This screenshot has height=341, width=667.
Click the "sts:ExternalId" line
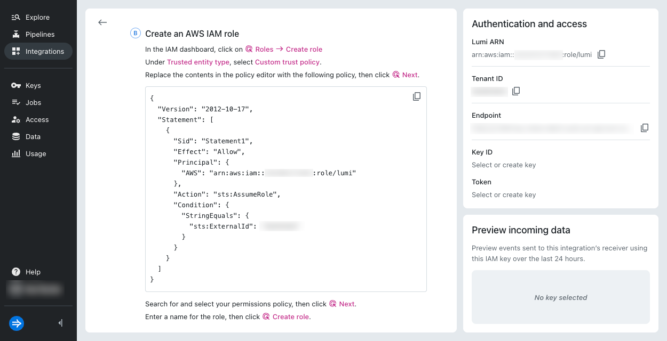click(245, 226)
